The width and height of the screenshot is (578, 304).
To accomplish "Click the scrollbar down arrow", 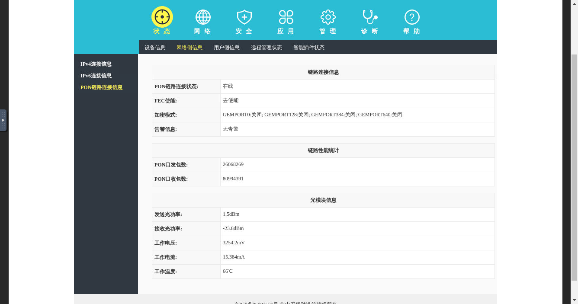I will tap(575, 300).
